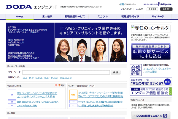
Task: Click the 合格診断 icon box
Action: (x=136, y=70)
